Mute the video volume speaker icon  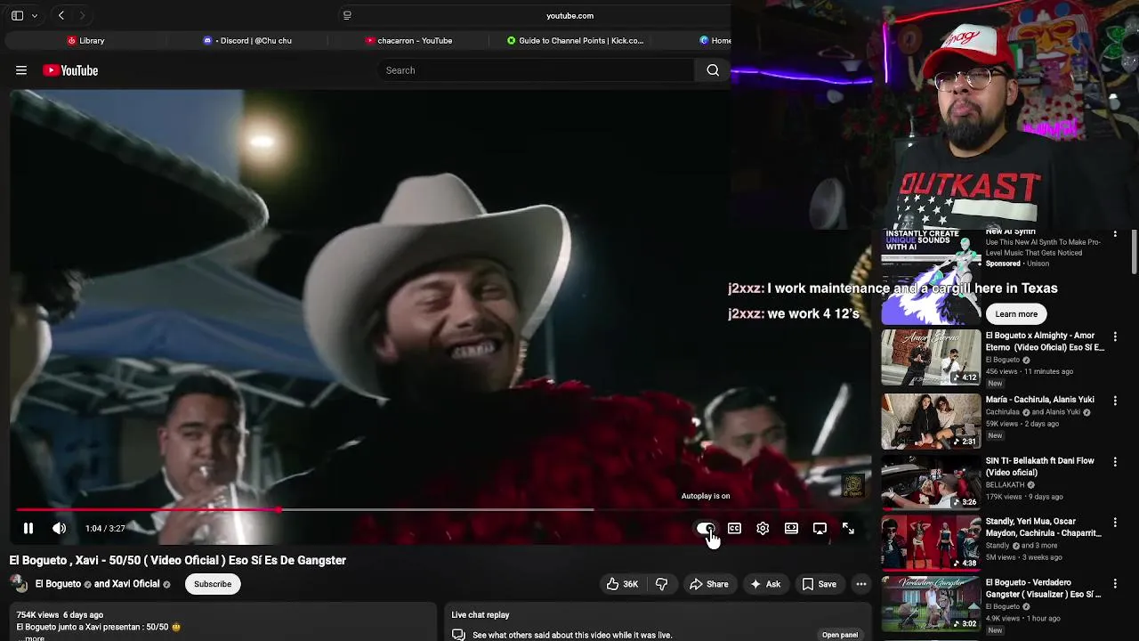point(59,529)
